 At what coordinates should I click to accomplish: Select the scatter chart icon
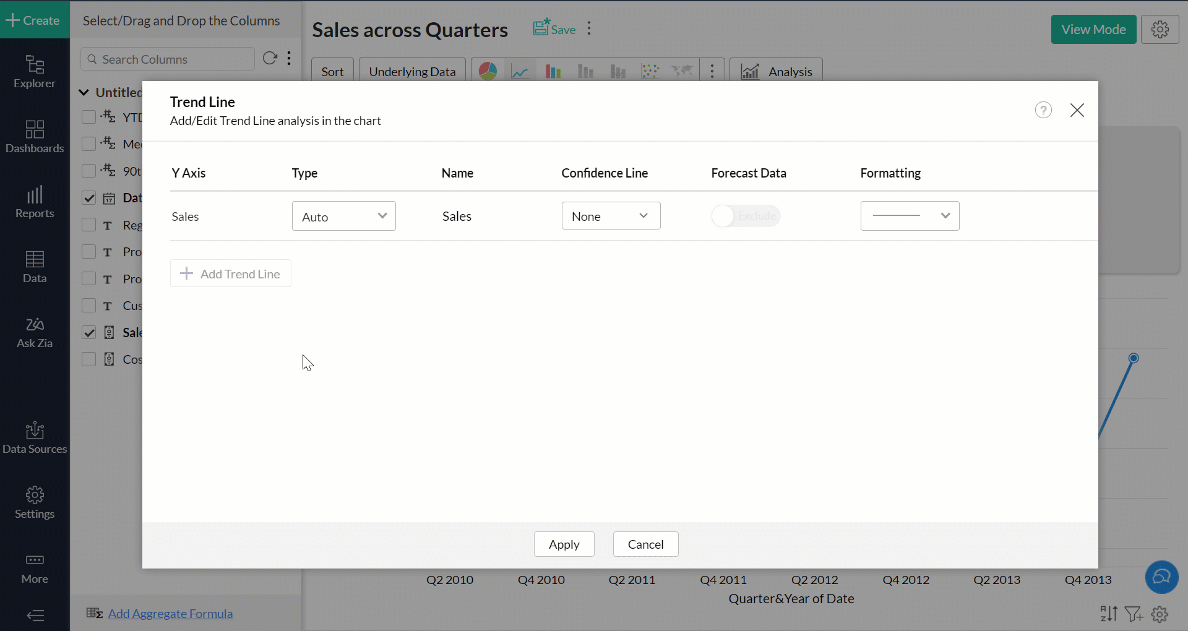pyautogui.click(x=650, y=72)
